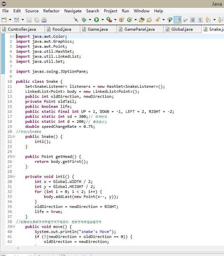The image size is (224, 256).
Task: Open the Run configurations dropdown arrow
Action: [103, 20]
